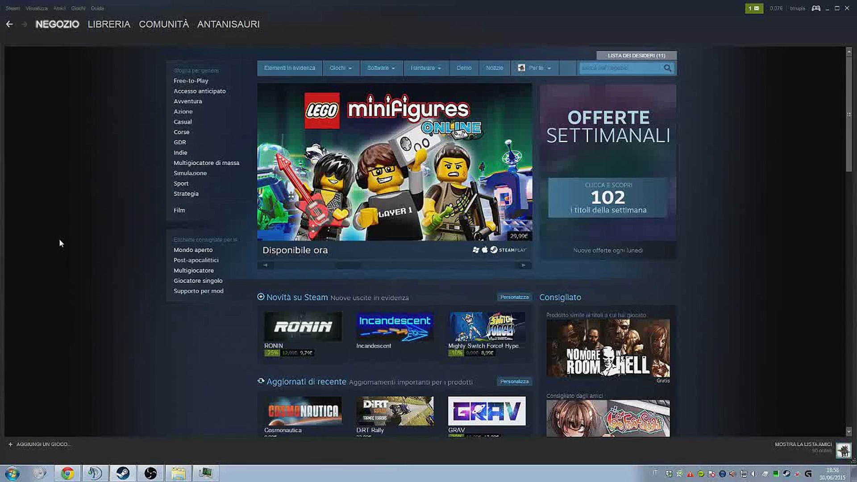Open the RONIN game thumbnail
Viewport: 857px width, 482px height.
(303, 327)
